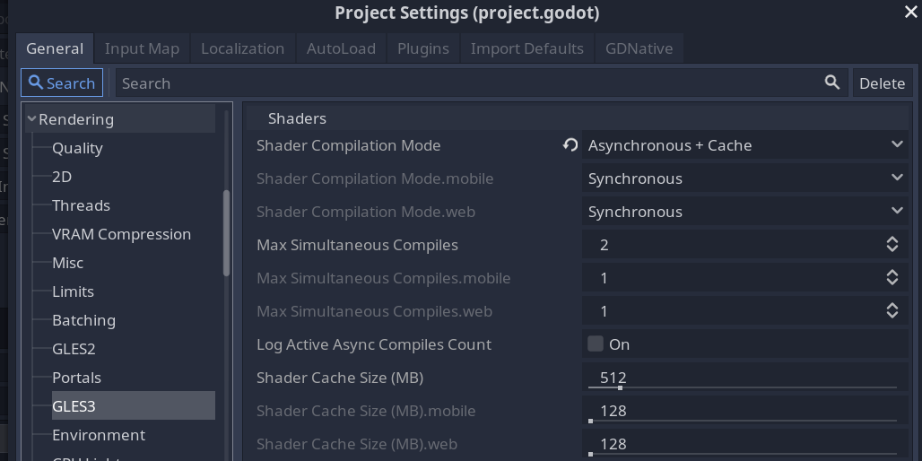Image resolution: width=922 pixels, height=461 pixels.
Task: Click stepper arrows for Max Simultaneous Compiles.web
Action: point(892,310)
